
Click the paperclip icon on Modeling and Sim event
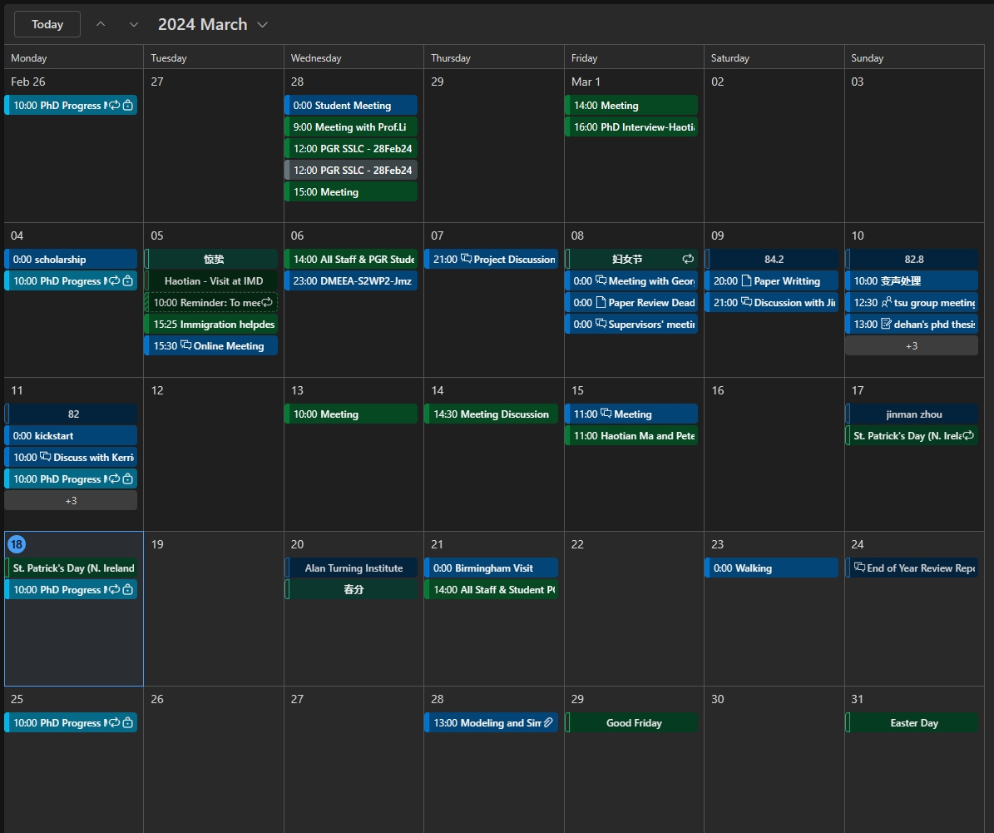pos(548,723)
